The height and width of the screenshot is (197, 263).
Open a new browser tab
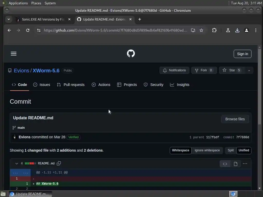click(139, 19)
